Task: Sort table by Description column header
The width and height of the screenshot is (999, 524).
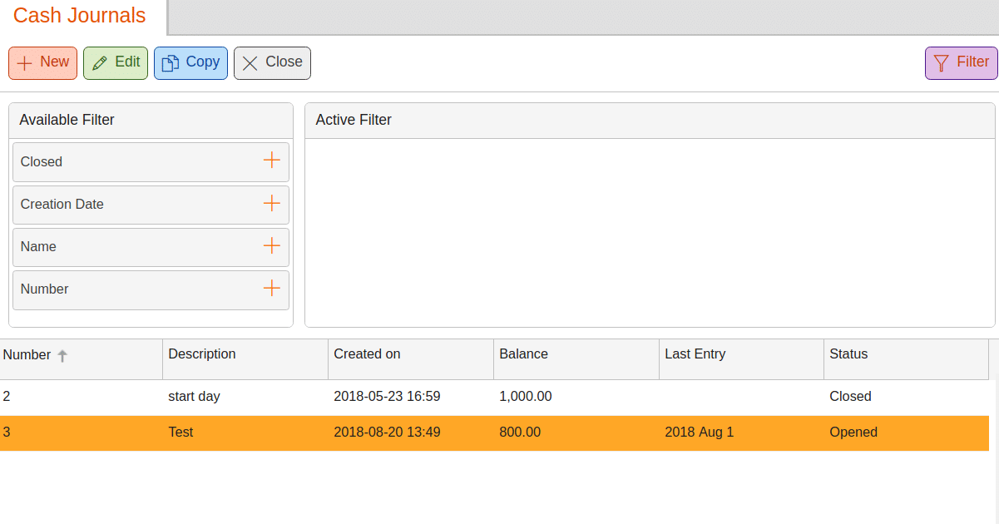Action: click(202, 354)
